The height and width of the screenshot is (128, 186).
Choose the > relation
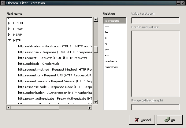(115, 38)
